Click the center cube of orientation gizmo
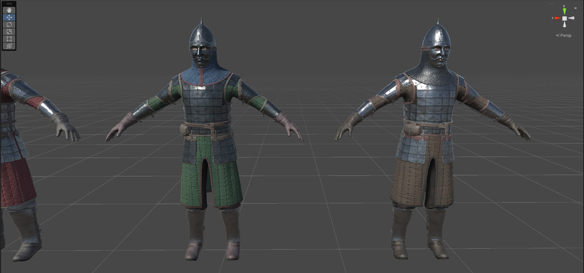Screen dimensions: 584x273 coord(565,18)
